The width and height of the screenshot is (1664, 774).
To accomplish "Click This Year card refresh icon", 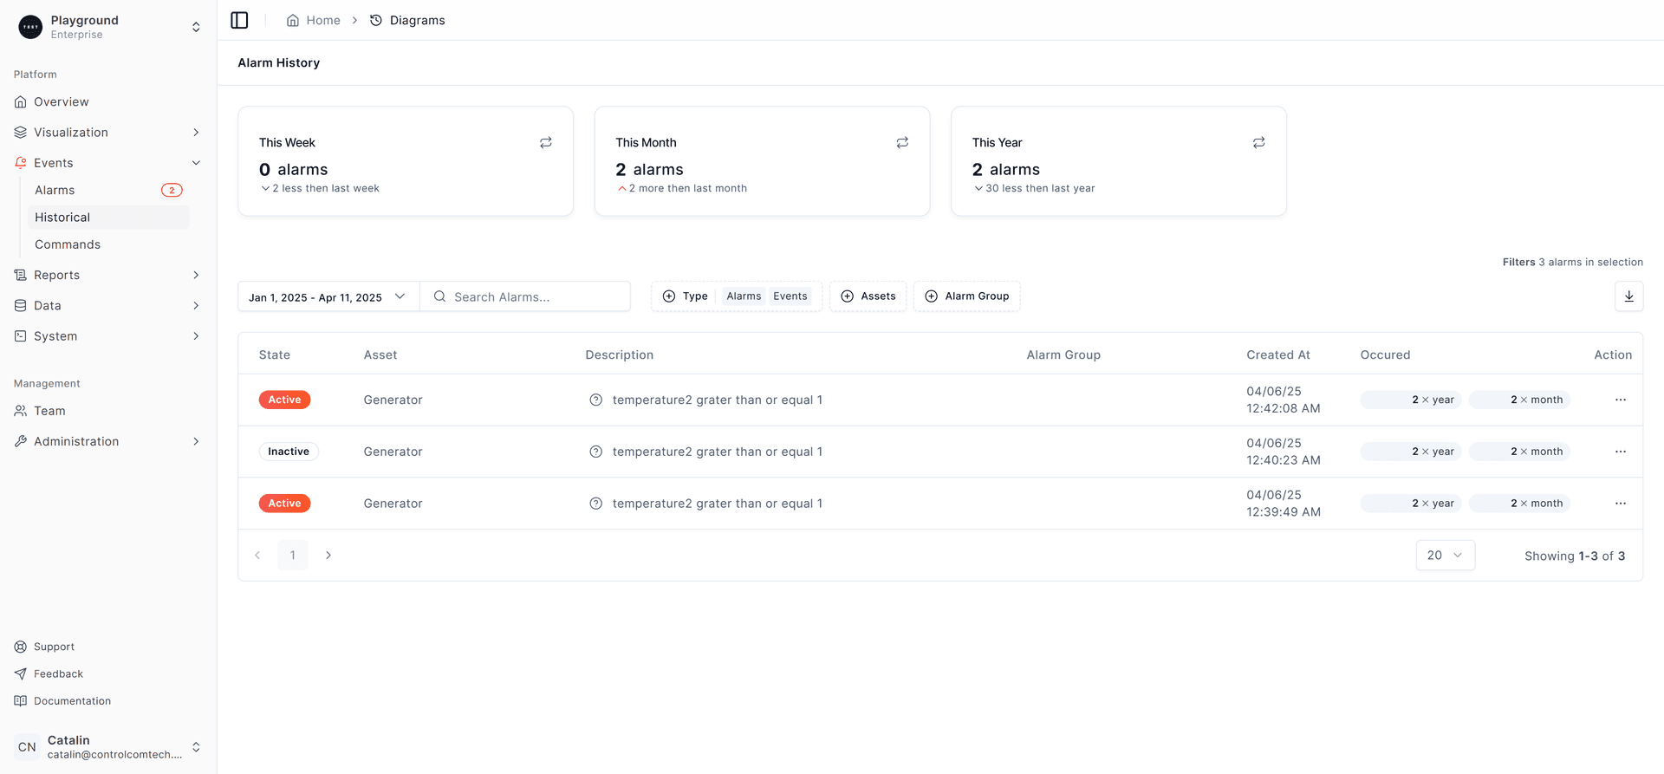I will coord(1258,143).
